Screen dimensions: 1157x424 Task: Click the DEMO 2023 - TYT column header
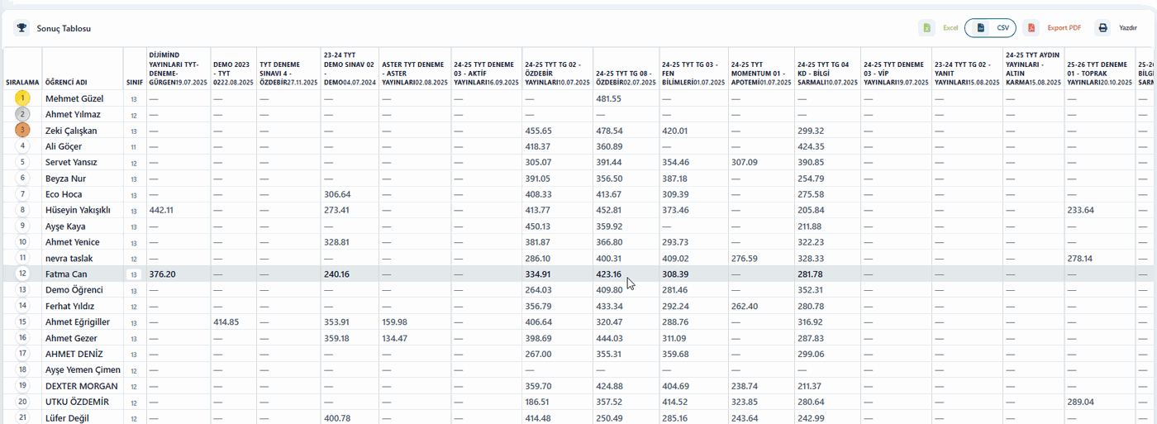233,73
